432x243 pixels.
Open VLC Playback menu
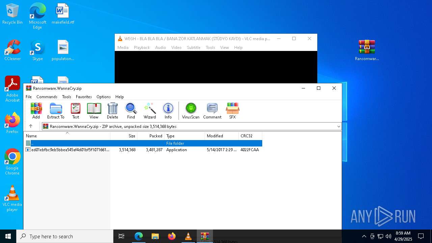(142, 48)
